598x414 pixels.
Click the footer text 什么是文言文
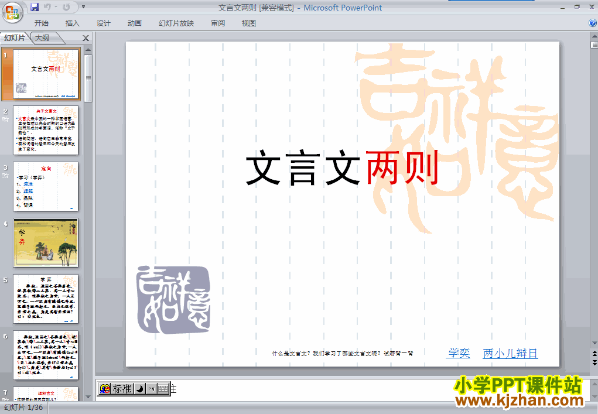(343, 353)
